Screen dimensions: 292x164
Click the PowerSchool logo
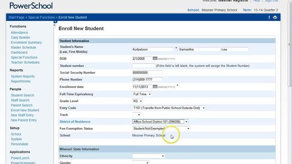pyautogui.click(x=31, y=6)
